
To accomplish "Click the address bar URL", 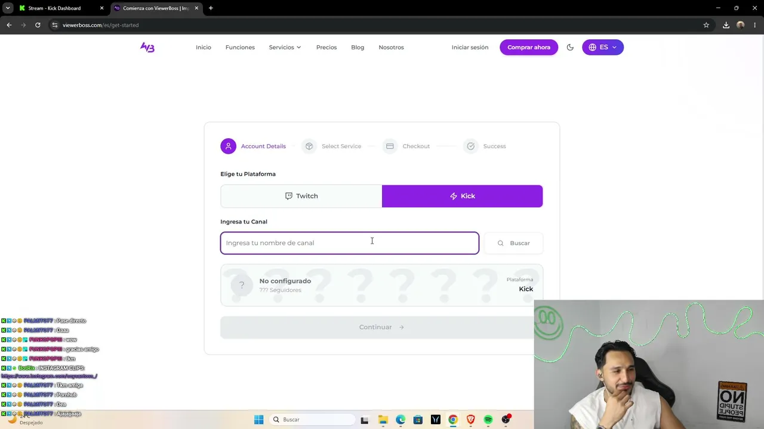I will pos(101,25).
